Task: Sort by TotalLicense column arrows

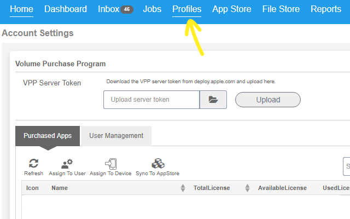Action: click(x=247, y=188)
